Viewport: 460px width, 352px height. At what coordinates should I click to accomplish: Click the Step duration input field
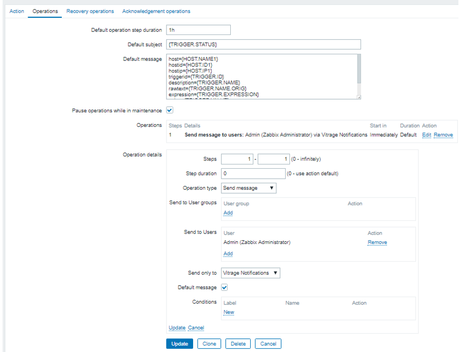point(253,173)
